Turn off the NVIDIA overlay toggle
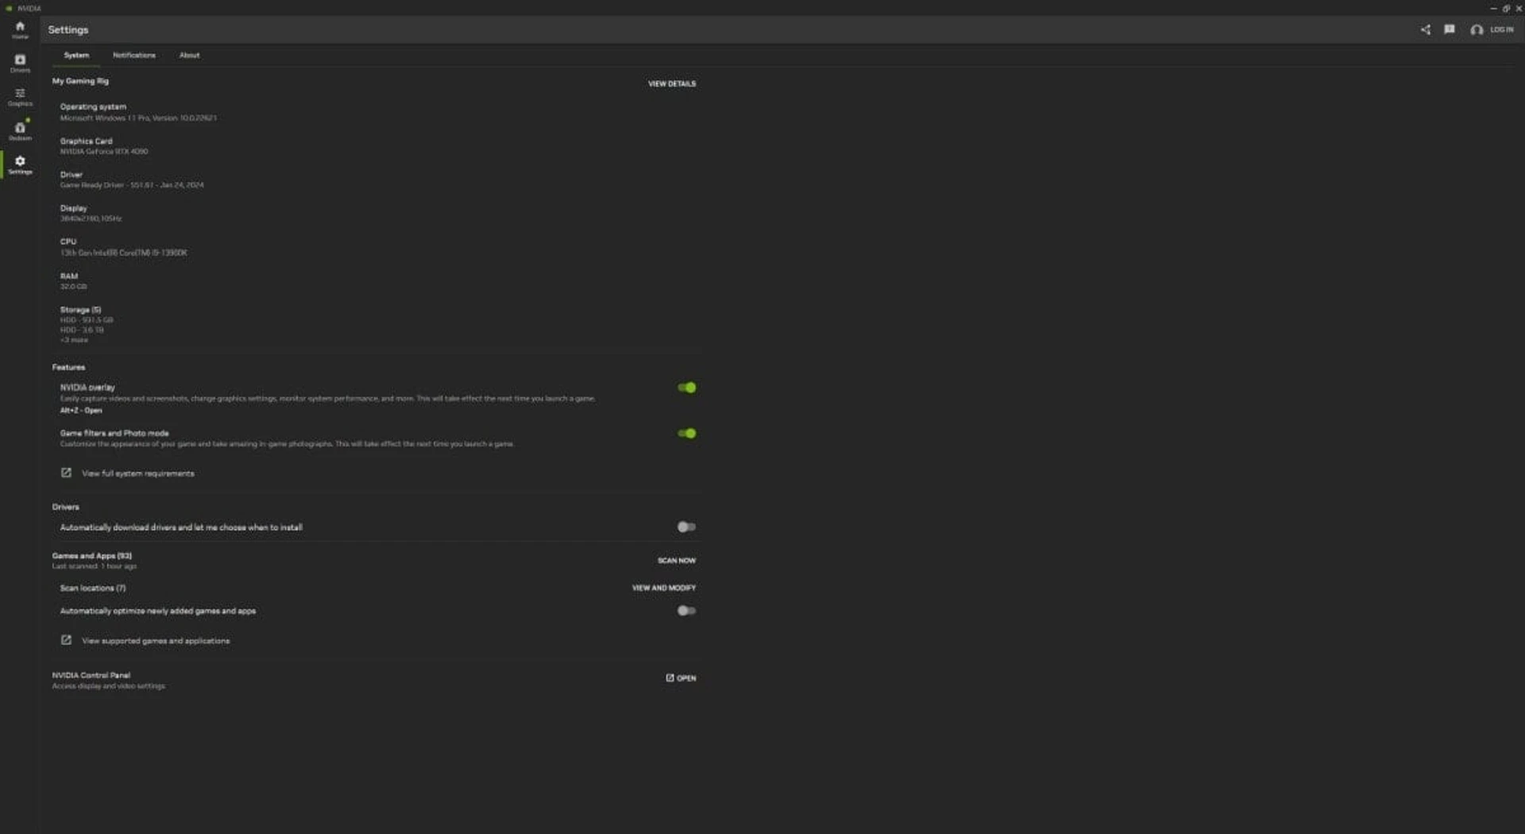 (x=686, y=388)
